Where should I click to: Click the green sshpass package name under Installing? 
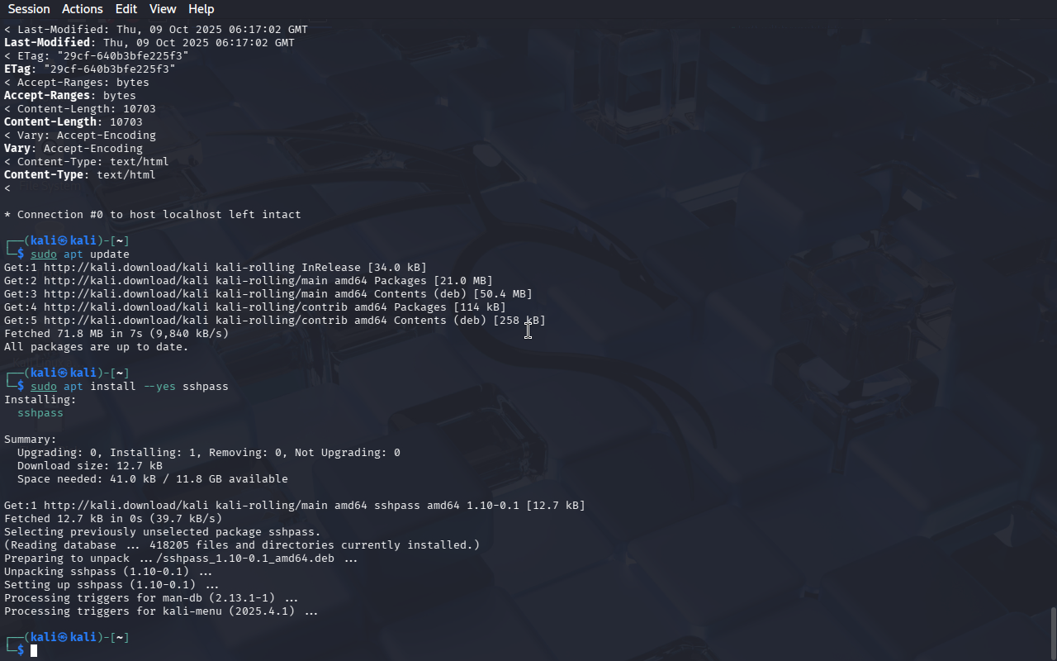click(40, 413)
